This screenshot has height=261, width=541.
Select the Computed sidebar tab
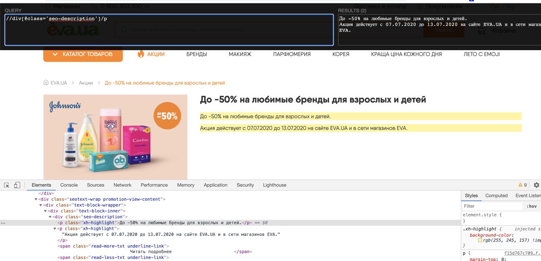(x=497, y=196)
